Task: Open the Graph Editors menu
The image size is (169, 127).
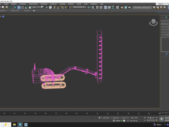Action: [x=33, y=4]
